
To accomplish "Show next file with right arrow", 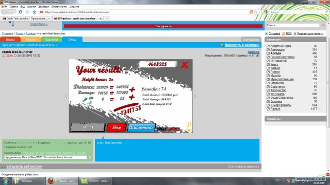I will pos(195,96).
